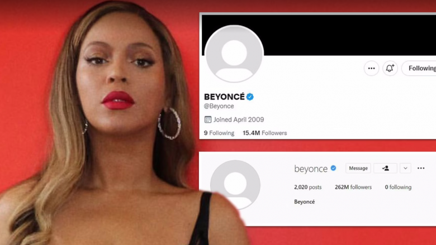Open the 0 following list
This screenshot has width=436, height=245.
pyautogui.click(x=398, y=187)
